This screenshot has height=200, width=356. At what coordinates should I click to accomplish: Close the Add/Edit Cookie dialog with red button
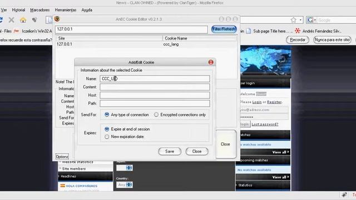coord(211,62)
